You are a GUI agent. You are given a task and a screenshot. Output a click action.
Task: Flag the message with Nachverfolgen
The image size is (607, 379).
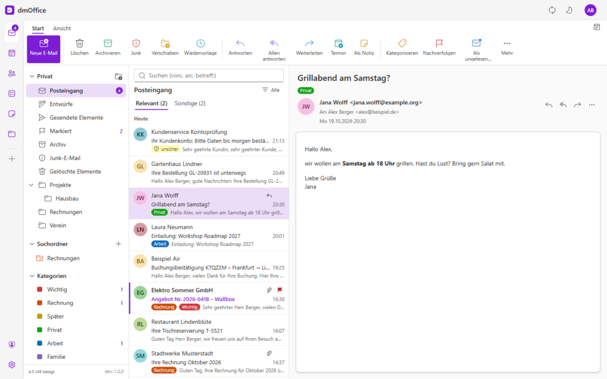point(439,48)
